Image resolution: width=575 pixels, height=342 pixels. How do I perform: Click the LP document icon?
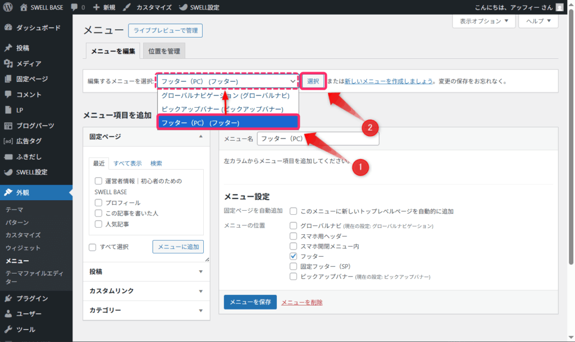click(8, 110)
